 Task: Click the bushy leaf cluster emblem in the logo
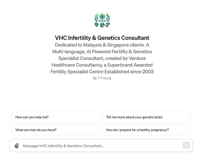[x=96, y=25]
